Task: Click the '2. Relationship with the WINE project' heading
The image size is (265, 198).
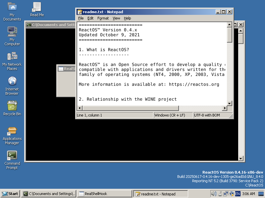Action: 128,99
